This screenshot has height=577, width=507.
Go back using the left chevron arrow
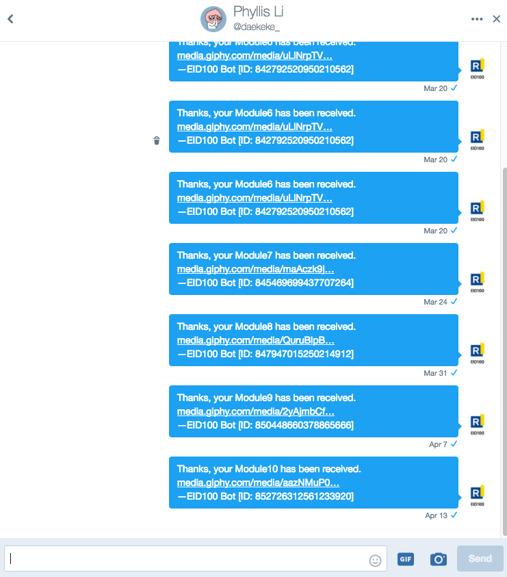click(10, 18)
